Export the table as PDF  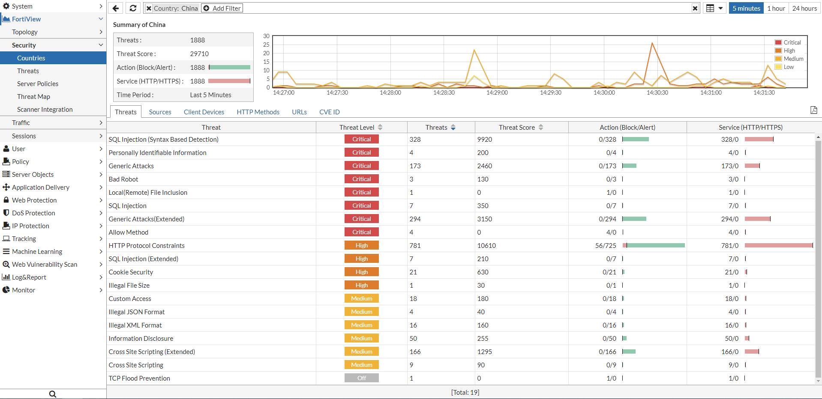813,110
